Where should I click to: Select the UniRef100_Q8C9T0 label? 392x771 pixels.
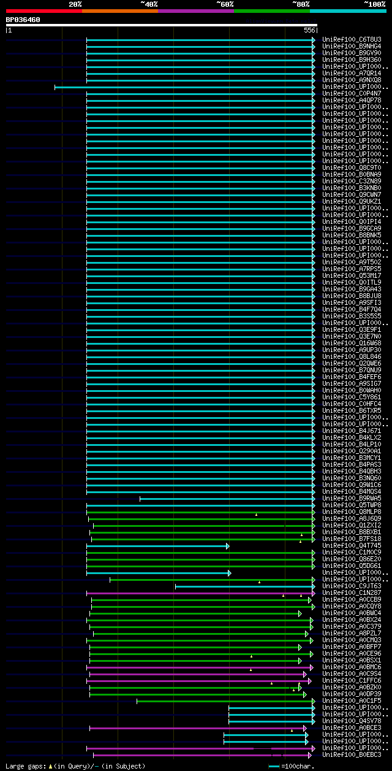[352, 167]
